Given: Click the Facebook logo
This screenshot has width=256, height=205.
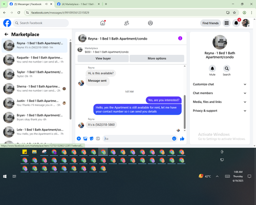Looking at the screenshot, I should point(7,23).
